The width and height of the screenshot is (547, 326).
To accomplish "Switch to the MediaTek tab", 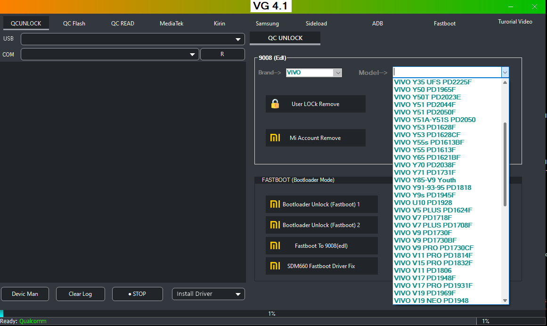I will 171,23.
